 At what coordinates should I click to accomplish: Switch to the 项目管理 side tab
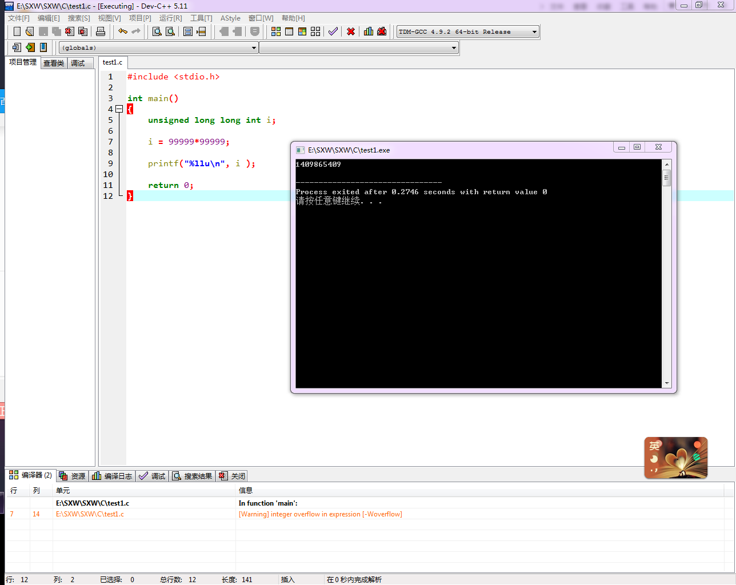pos(23,62)
